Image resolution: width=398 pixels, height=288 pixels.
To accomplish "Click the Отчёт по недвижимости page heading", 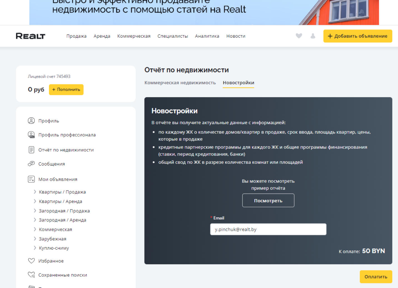I will pos(187,70).
